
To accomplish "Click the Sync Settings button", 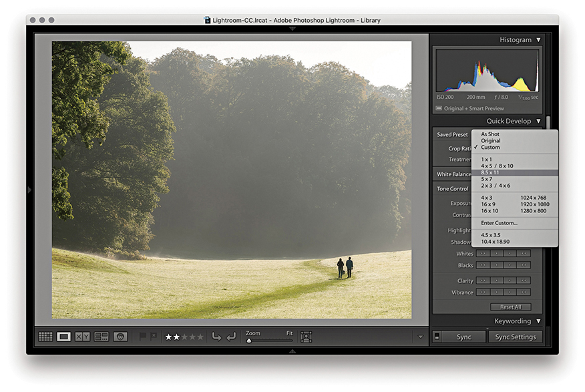I will (515, 337).
